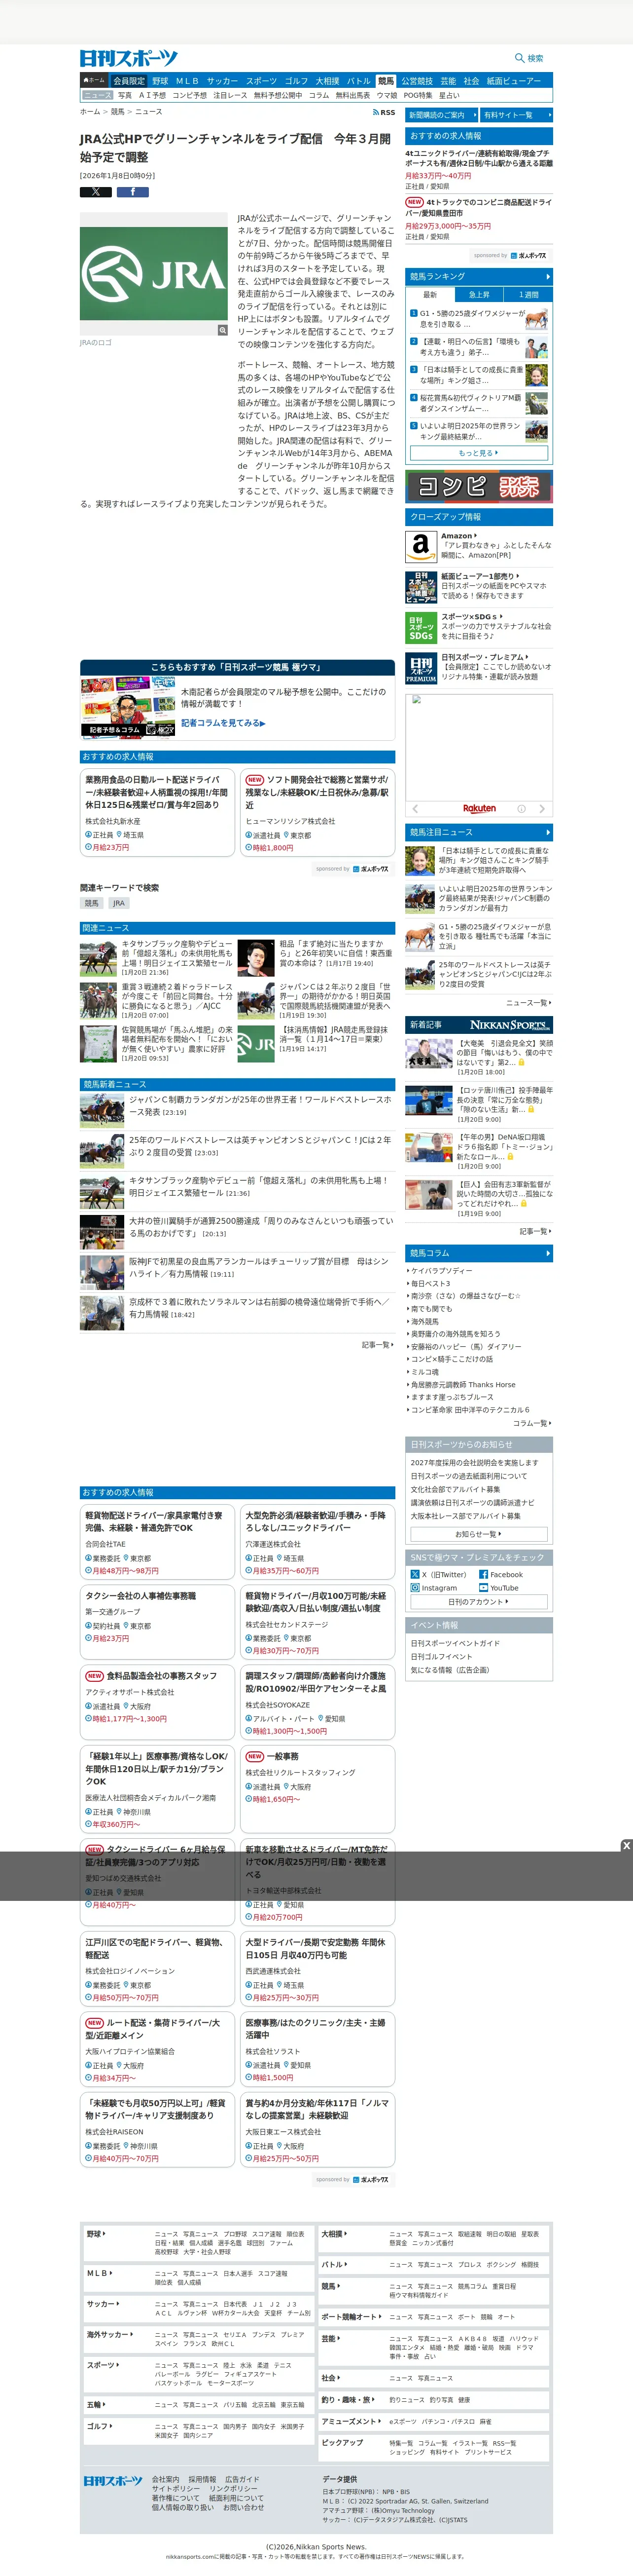Open the 有料サイト一覧 dropdown

tap(516, 115)
